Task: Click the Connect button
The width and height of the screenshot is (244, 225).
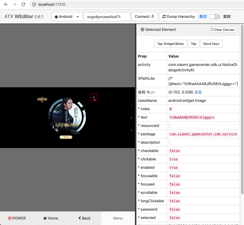Action: coord(145,16)
